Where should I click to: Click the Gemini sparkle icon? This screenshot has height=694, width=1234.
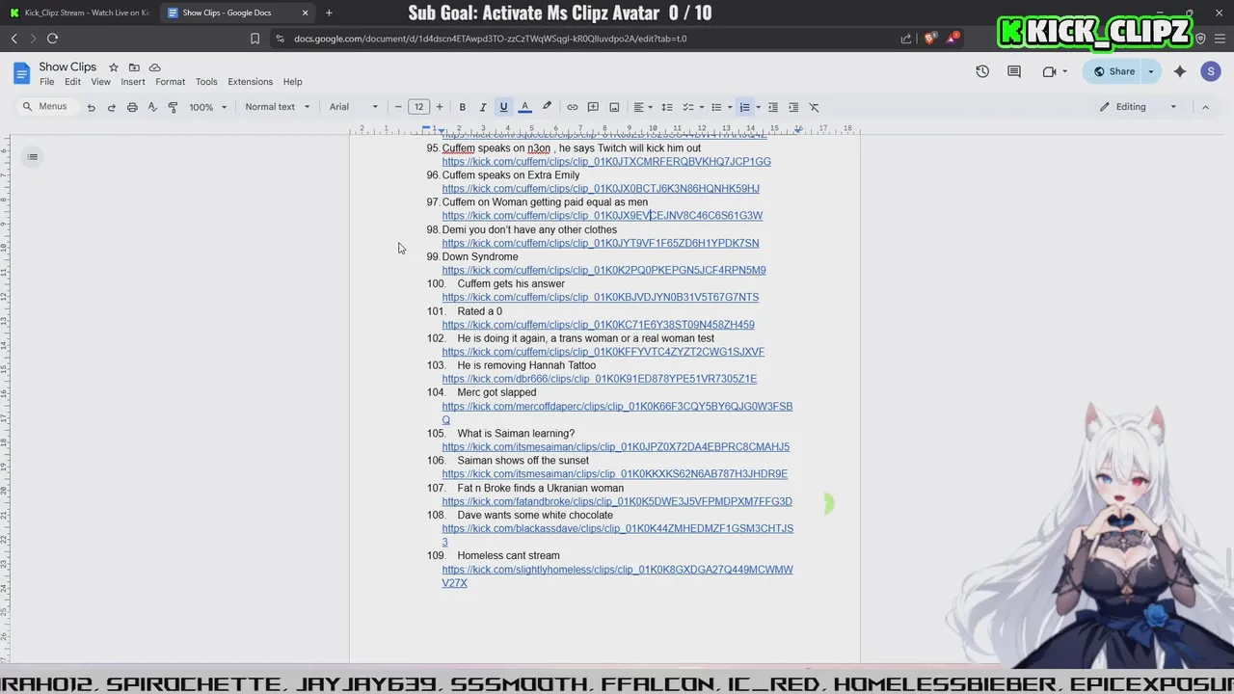point(1180,71)
